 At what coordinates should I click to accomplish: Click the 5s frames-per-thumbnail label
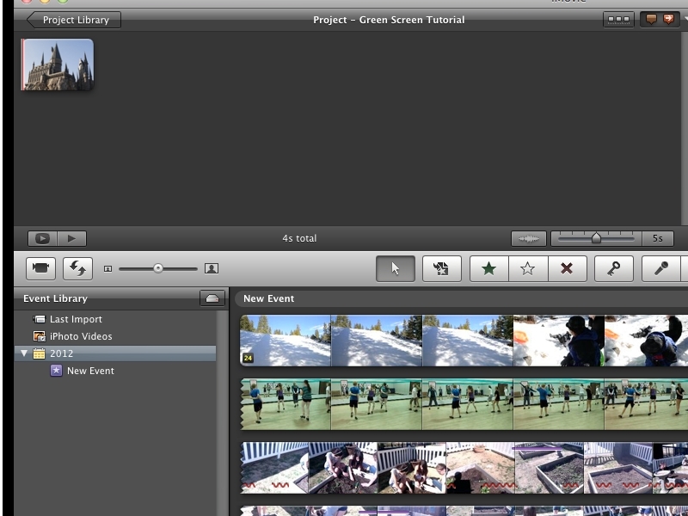657,238
